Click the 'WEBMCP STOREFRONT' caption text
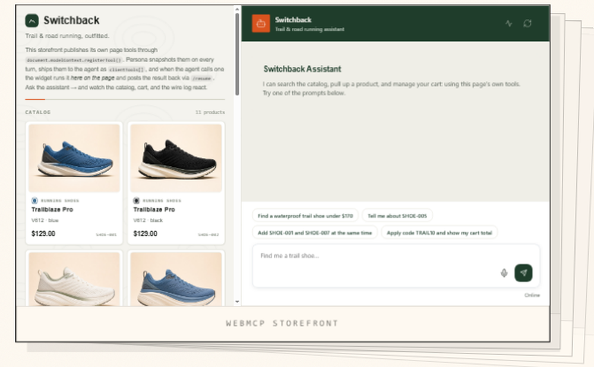Image resolution: width=594 pixels, height=367 pixels. [282, 324]
